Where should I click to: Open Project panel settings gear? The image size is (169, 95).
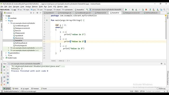pos(37,13)
